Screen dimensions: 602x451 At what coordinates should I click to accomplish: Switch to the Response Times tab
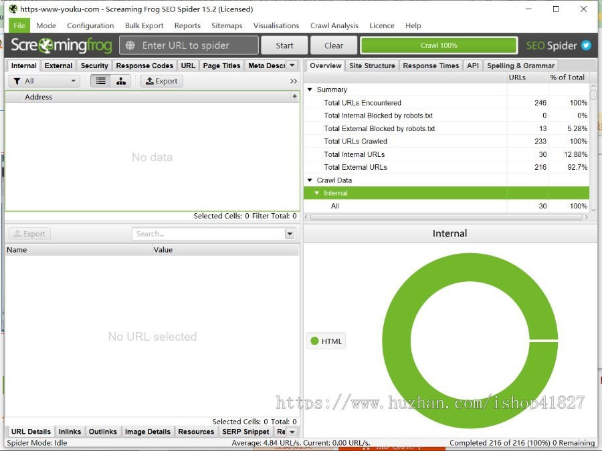[x=431, y=65]
